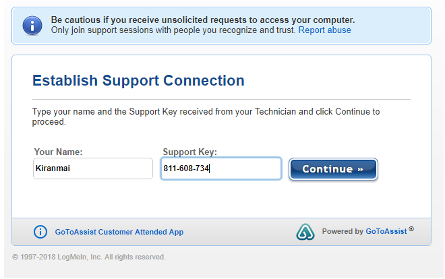
Task: Click the double-arrow chevrons on Continue
Action: [360, 169]
